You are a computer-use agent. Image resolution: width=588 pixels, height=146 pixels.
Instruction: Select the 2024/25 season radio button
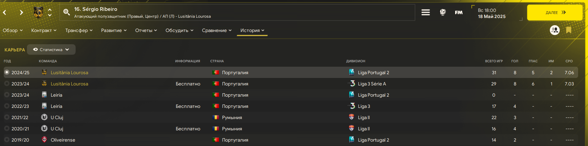click(6, 72)
